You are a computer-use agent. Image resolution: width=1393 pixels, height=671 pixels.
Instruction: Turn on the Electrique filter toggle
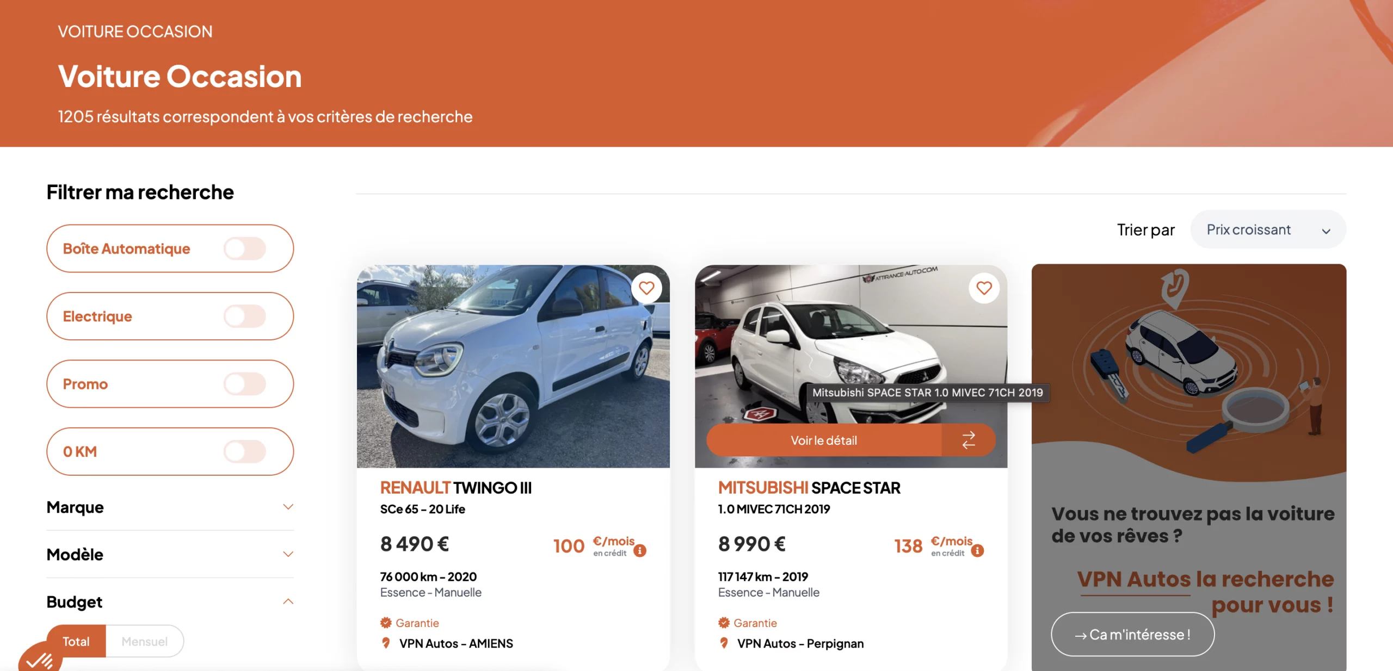click(x=245, y=316)
